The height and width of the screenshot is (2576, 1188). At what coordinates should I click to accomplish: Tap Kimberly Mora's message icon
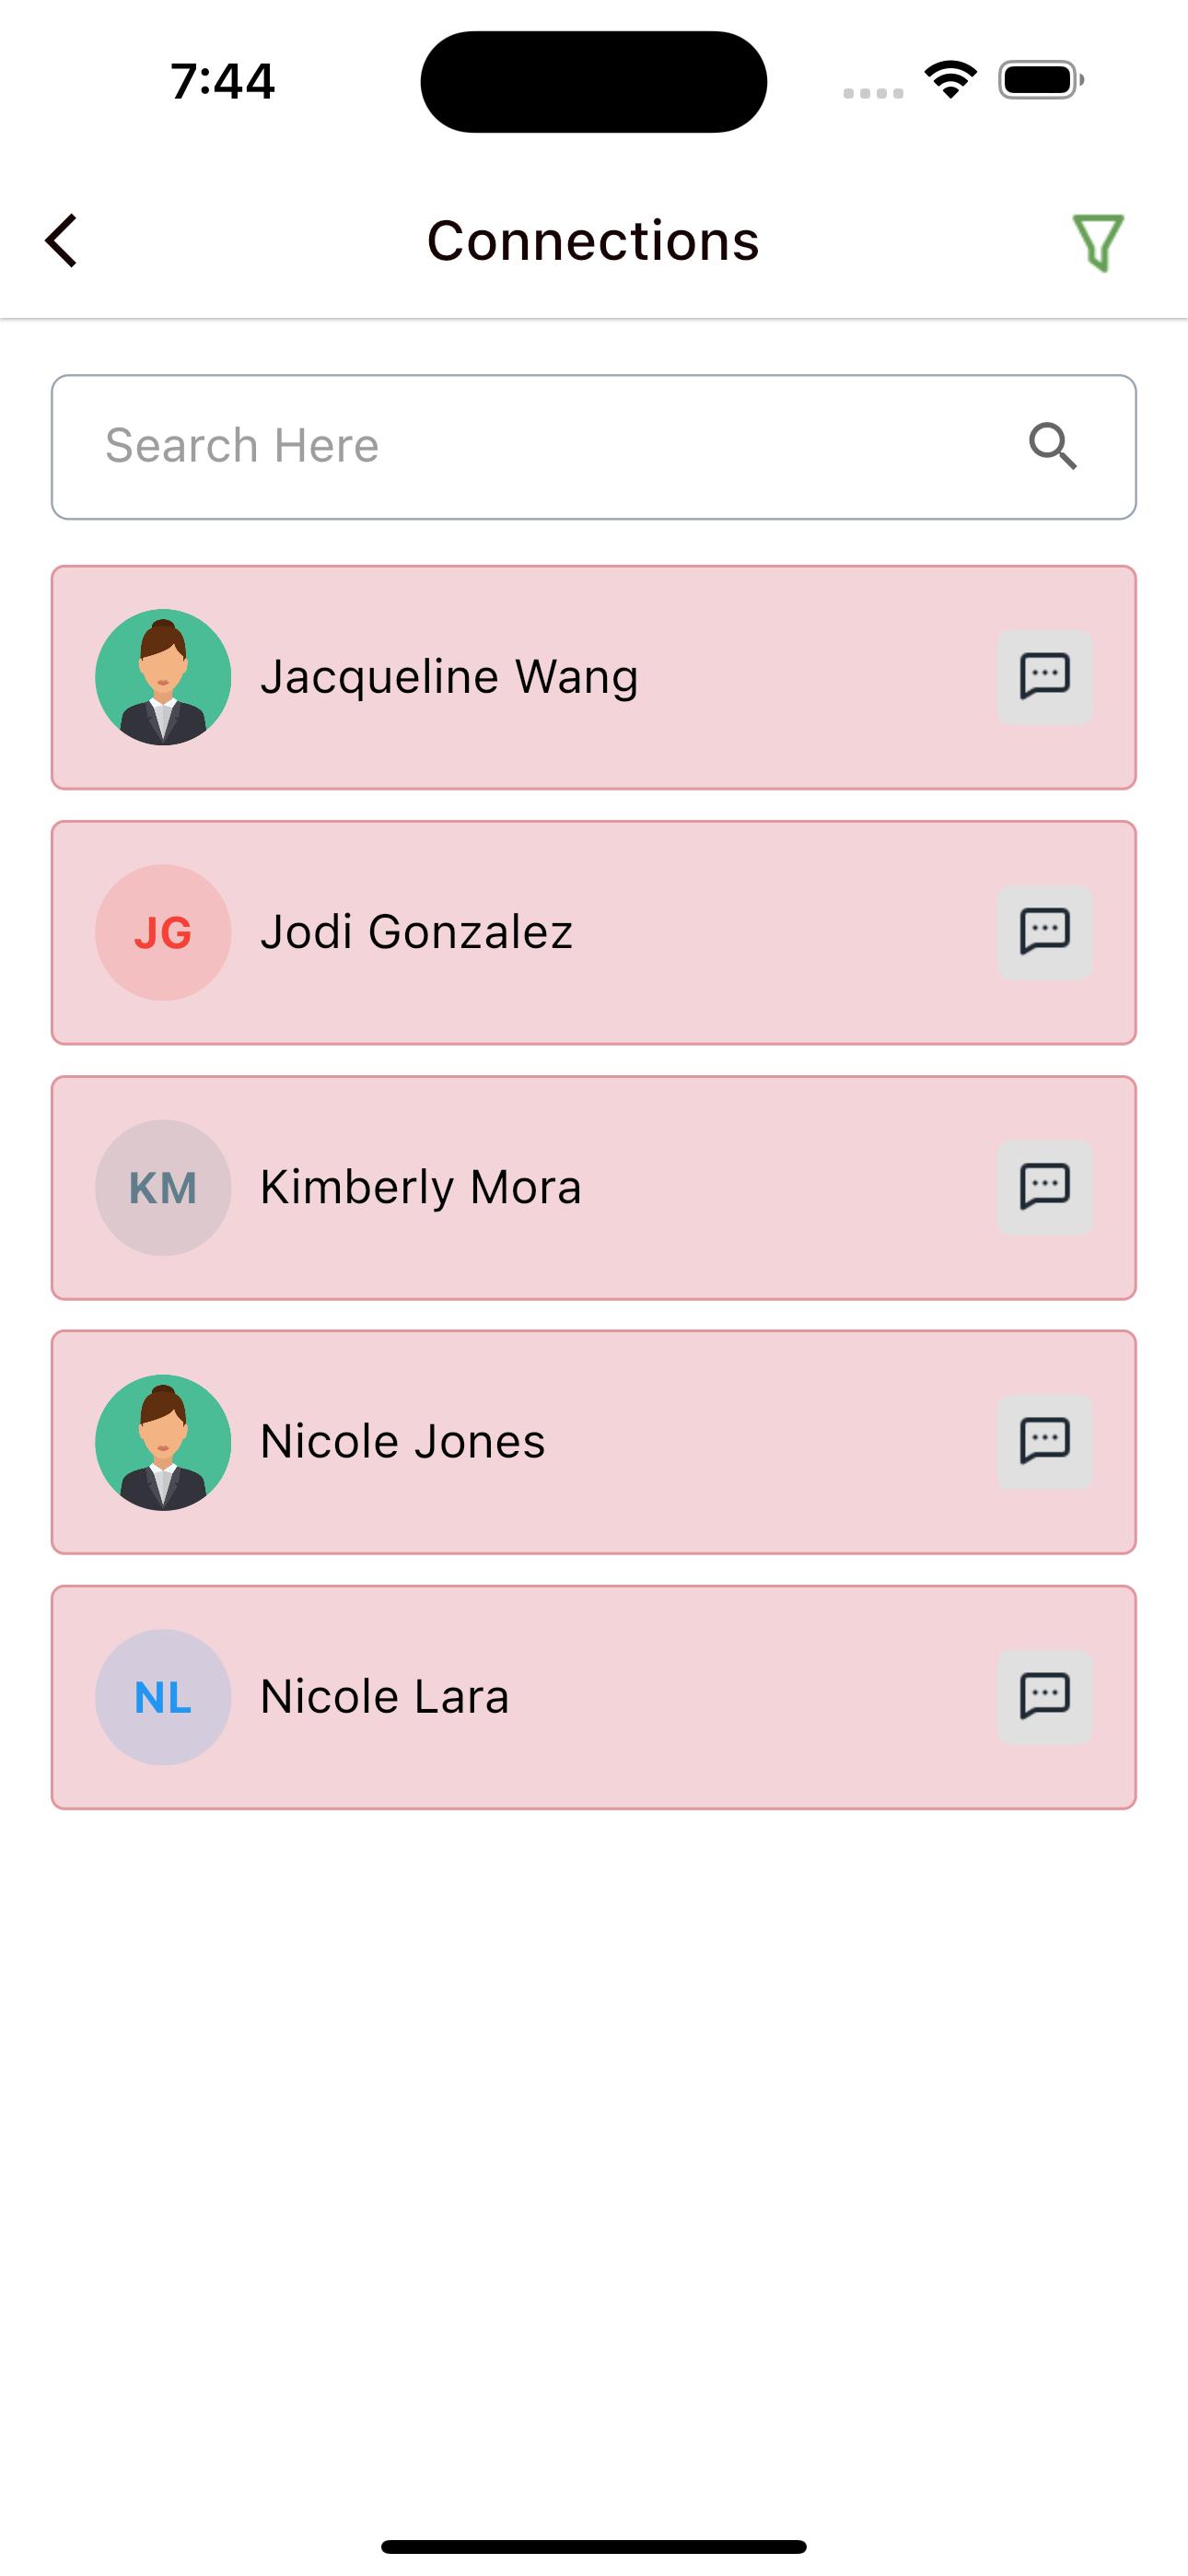(1044, 1187)
